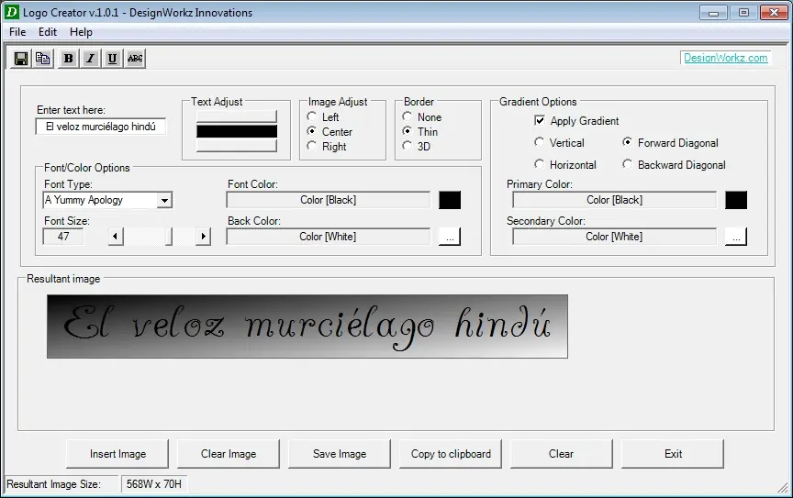
Task: Select the middle black Text Adjust bar
Action: point(237,131)
